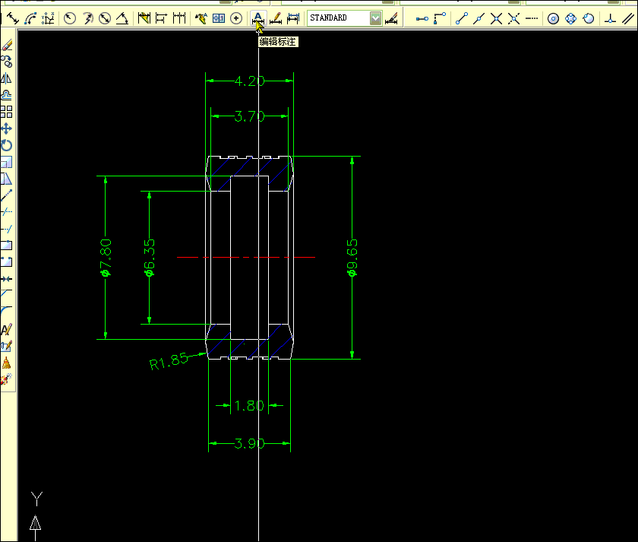Select the Scale tool
The height and width of the screenshot is (542, 638).
click(7, 162)
